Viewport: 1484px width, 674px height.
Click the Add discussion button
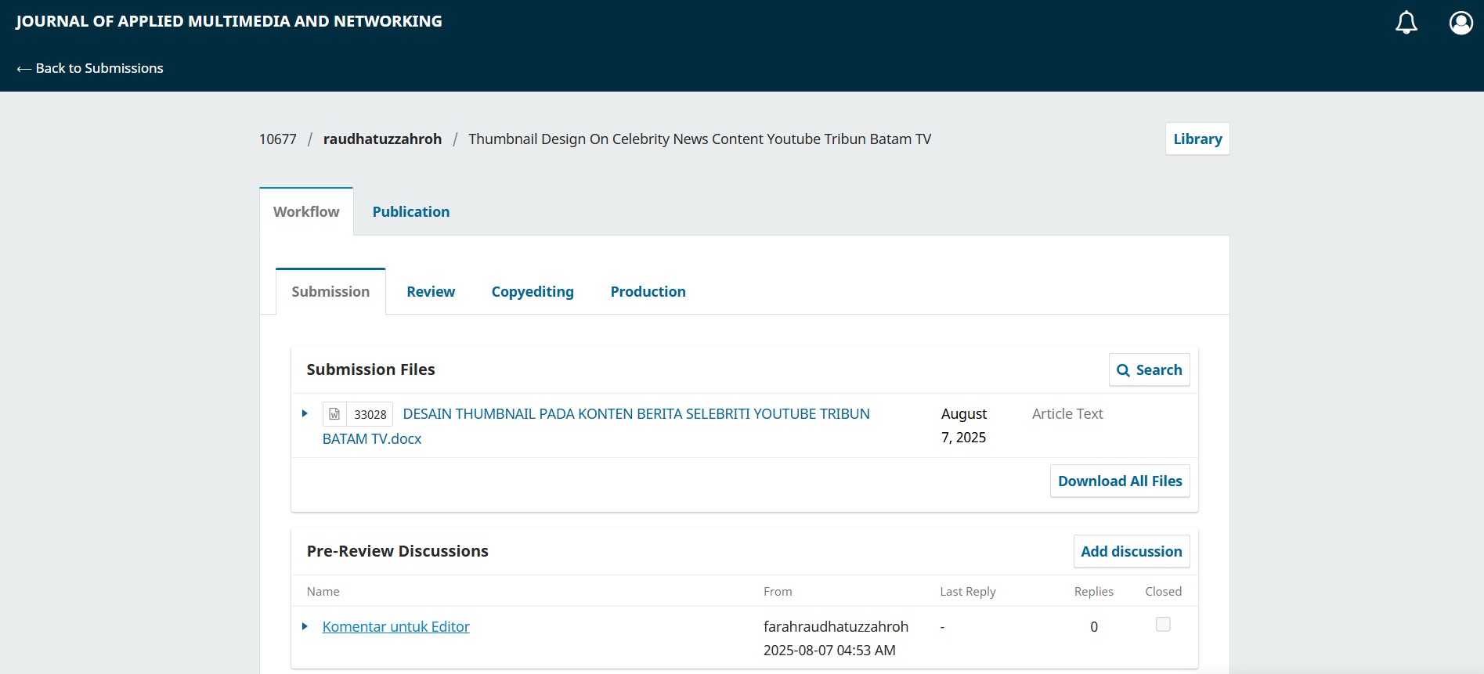(x=1131, y=552)
